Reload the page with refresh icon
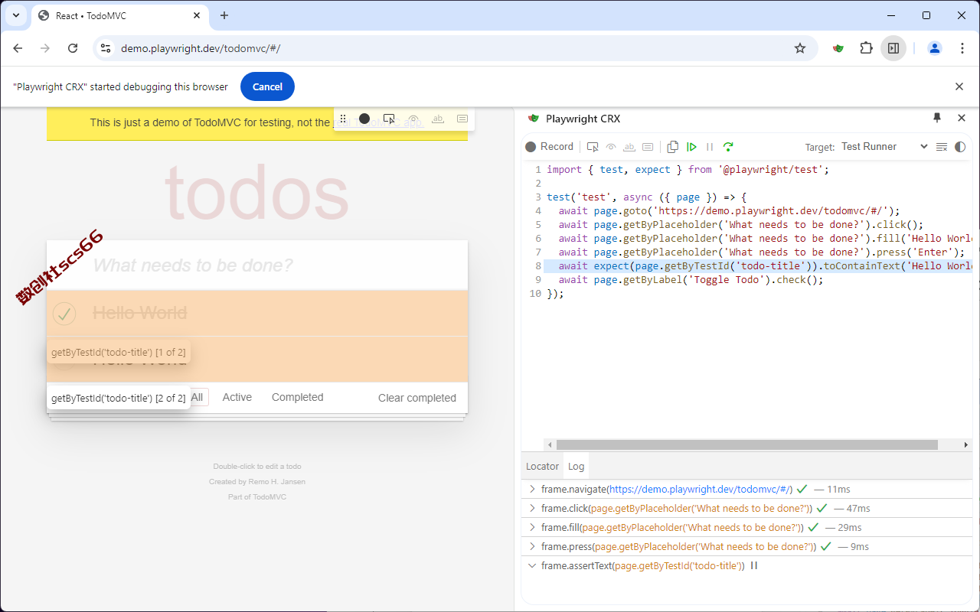 tap(73, 48)
